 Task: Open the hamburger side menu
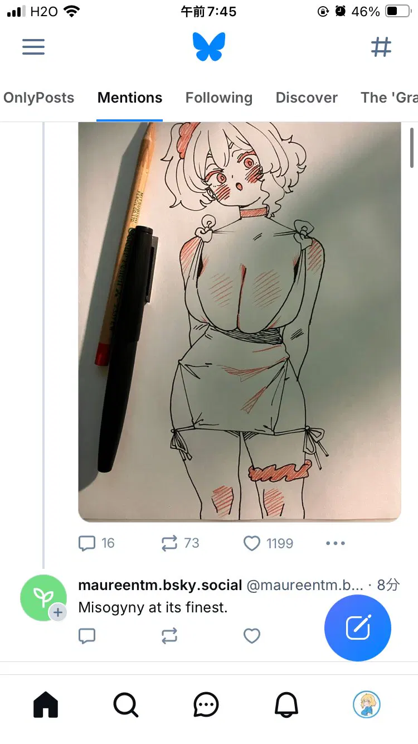click(33, 47)
